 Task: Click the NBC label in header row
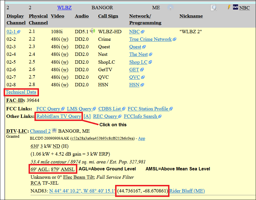coord(245,8)
